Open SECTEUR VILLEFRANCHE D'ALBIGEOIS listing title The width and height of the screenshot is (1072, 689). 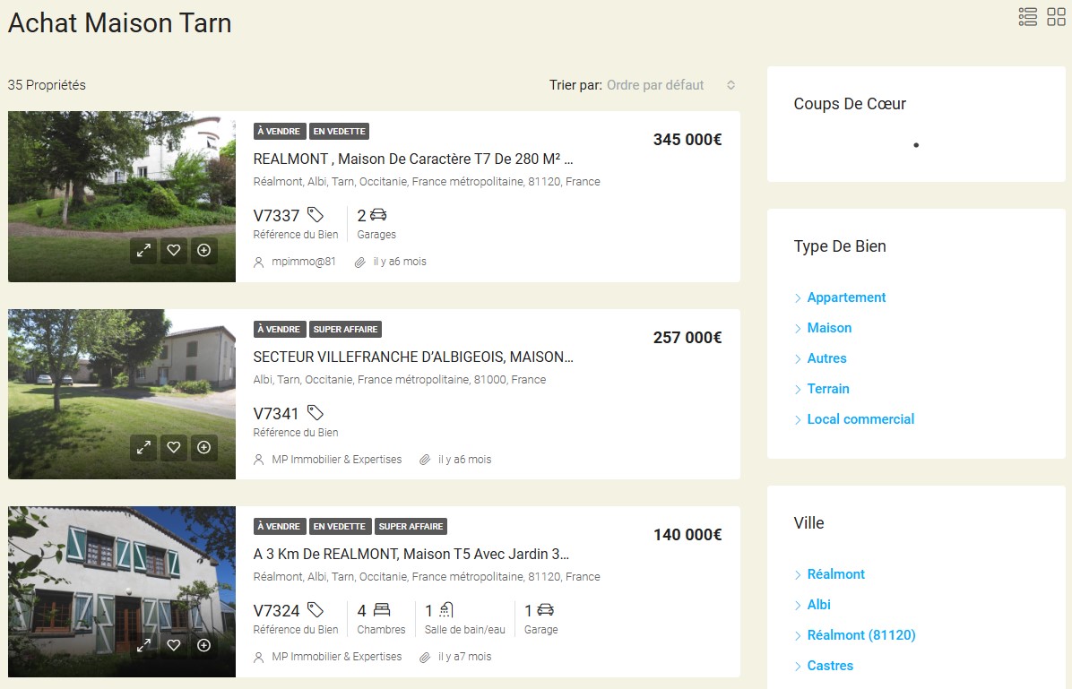(413, 357)
